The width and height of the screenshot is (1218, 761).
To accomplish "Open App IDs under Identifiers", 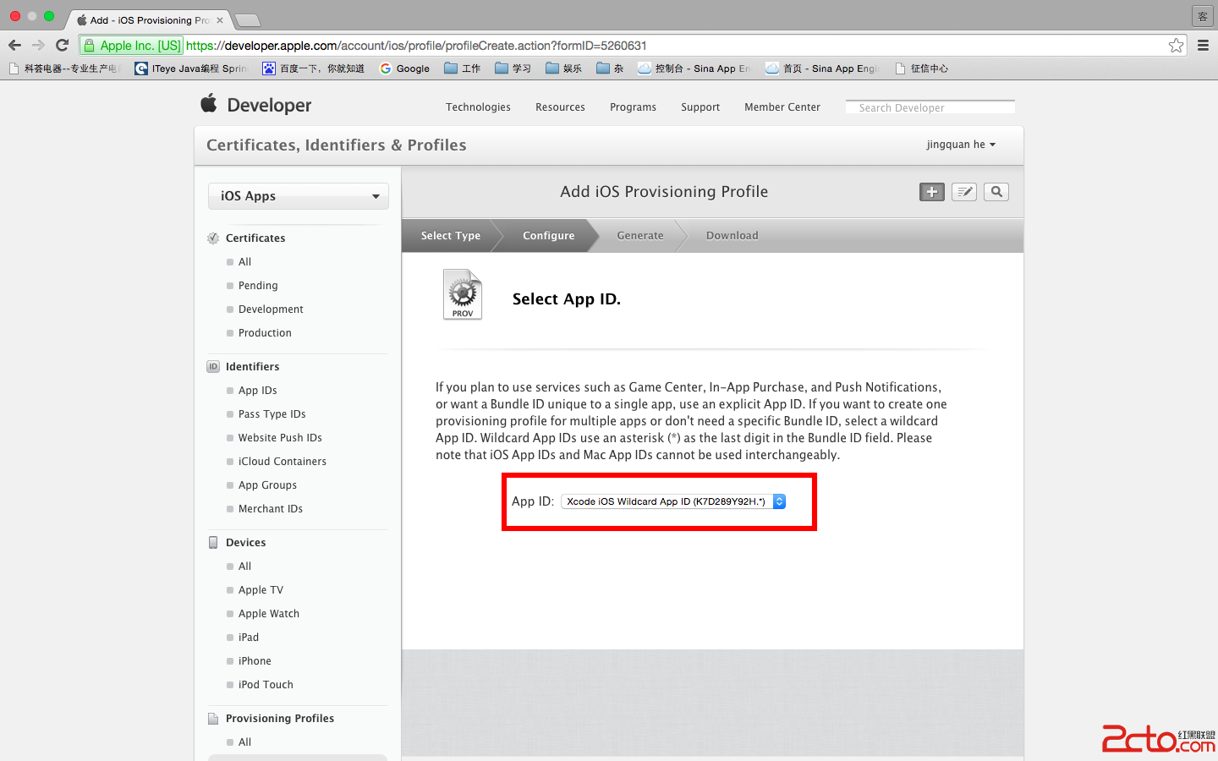I will 257,391.
